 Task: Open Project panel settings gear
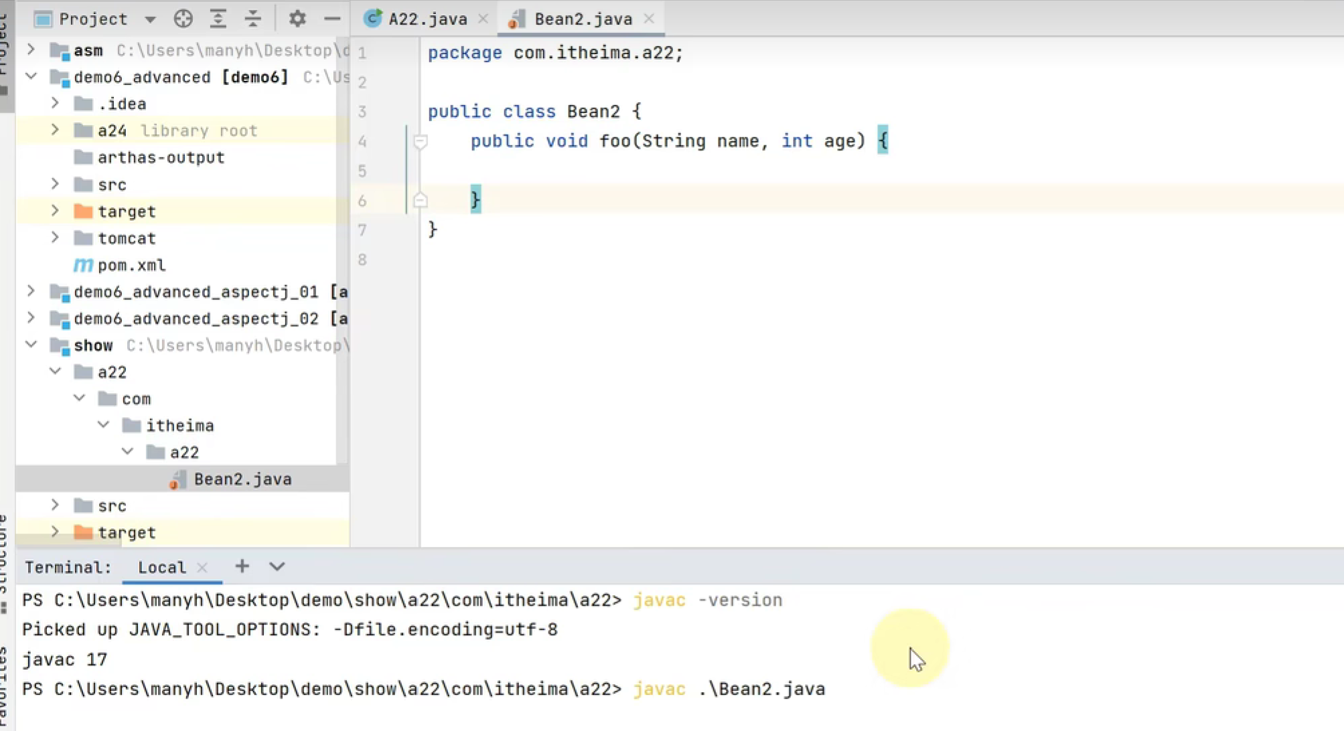(x=297, y=19)
